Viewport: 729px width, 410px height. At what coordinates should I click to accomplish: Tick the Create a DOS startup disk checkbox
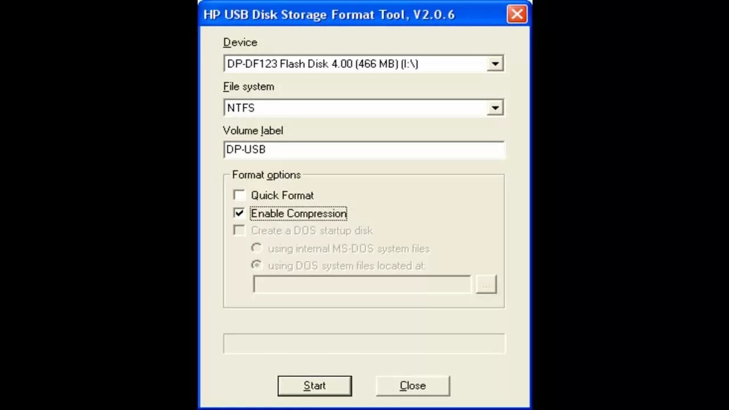tap(240, 231)
